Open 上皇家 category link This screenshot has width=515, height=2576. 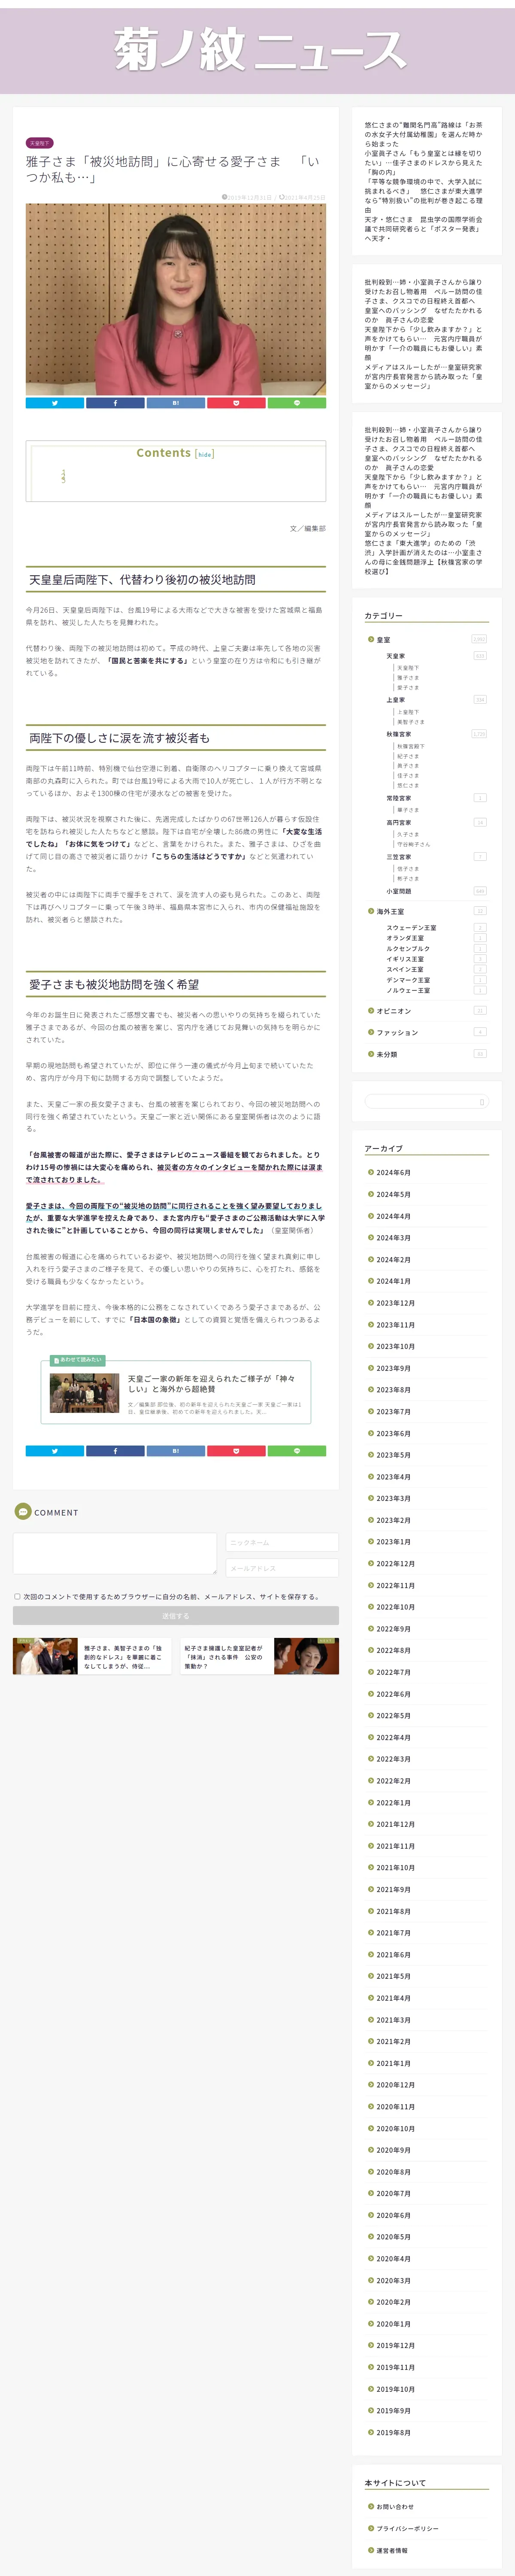[x=396, y=700]
